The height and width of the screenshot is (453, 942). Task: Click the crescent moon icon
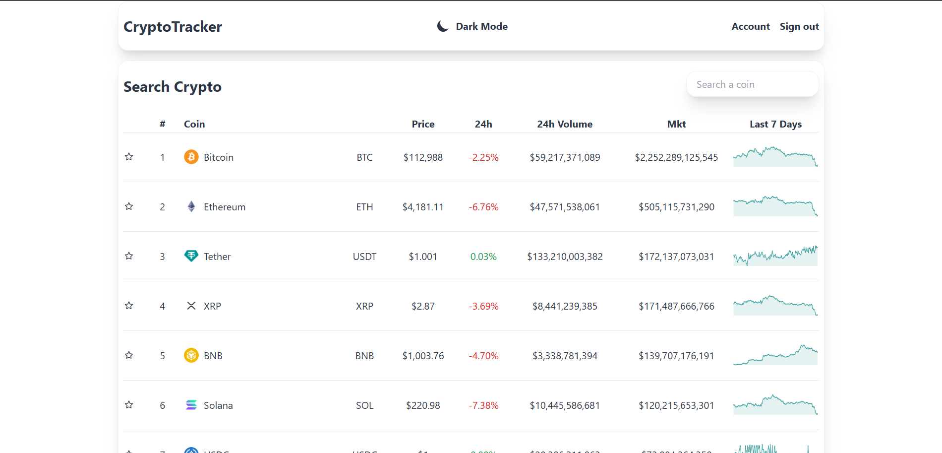tap(443, 26)
